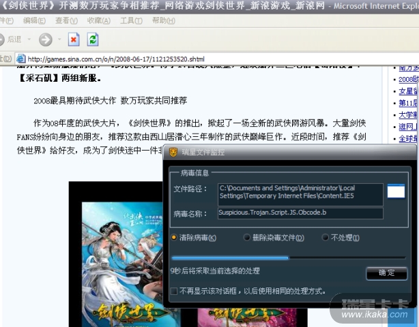Open the sidebar link starting with 2008欧
Viewport: 419px width, 327px height.
click(408, 79)
